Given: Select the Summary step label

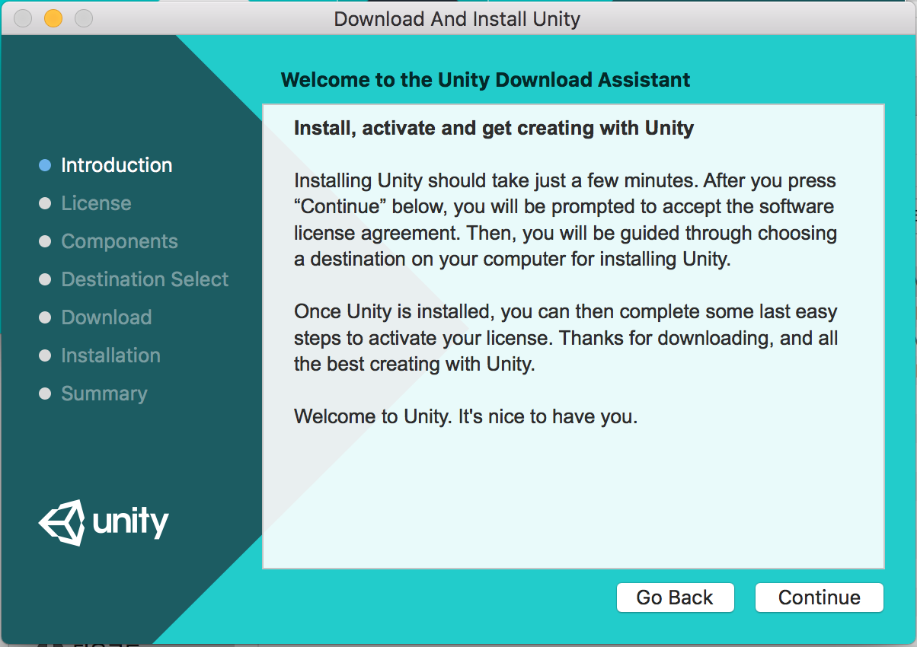Looking at the screenshot, I should [x=104, y=393].
